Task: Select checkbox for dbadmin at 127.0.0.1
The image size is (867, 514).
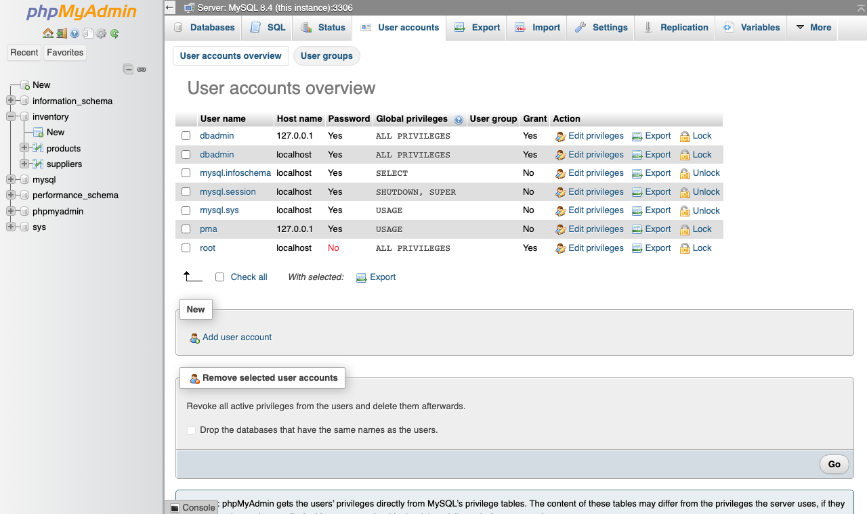Action: pyautogui.click(x=186, y=136)
